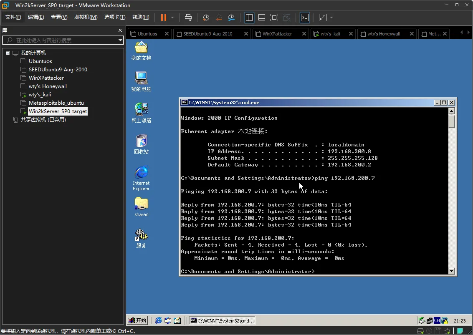Toggle the thumbnail bar view icon
Screen dimensions: 473x335
point(262,18)
